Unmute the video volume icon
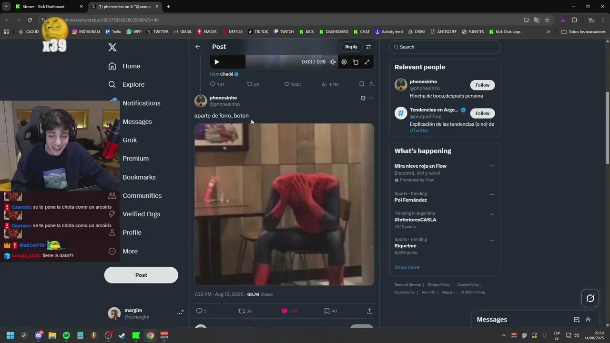The width and height of the screenshot is (610, 343). 333,62
